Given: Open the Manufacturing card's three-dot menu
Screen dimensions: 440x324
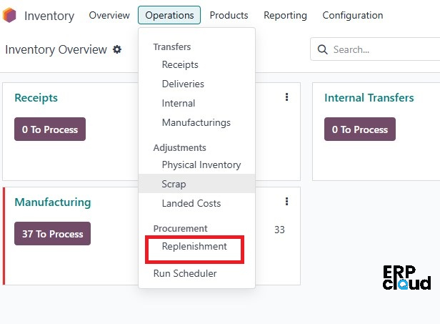Looking at the screenshot, I should (286, 201).
